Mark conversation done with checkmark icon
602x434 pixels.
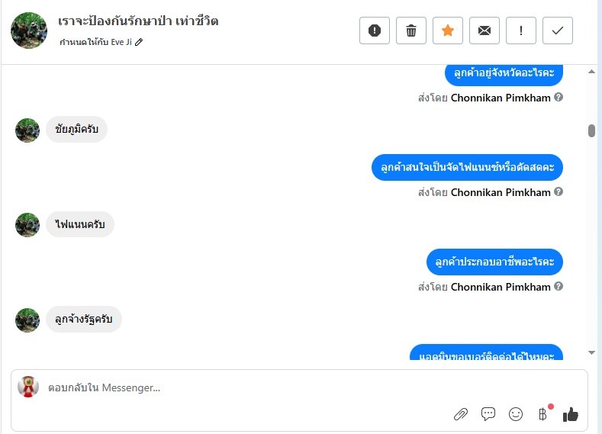[558, 31]
